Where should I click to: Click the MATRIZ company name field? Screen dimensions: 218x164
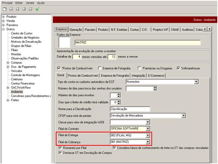click(137, 42)
